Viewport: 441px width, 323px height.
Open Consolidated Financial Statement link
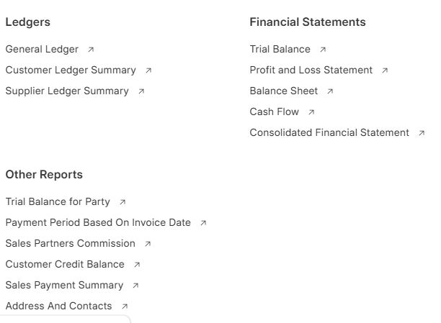coord(329,133)
